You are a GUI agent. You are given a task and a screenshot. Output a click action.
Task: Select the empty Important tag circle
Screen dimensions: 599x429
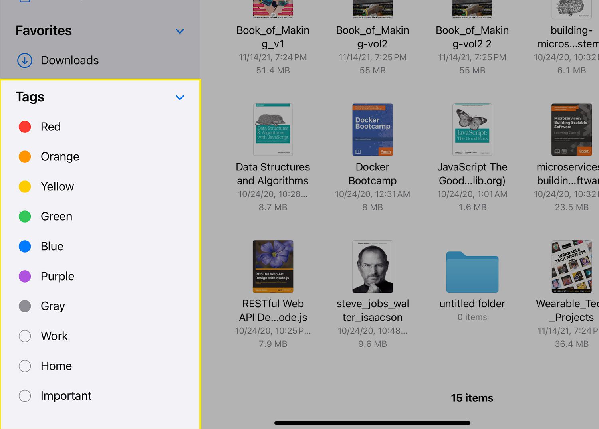[25, 396]
